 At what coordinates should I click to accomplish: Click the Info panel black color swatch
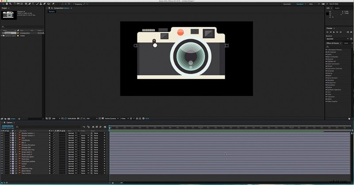click(x=327, y=14)
